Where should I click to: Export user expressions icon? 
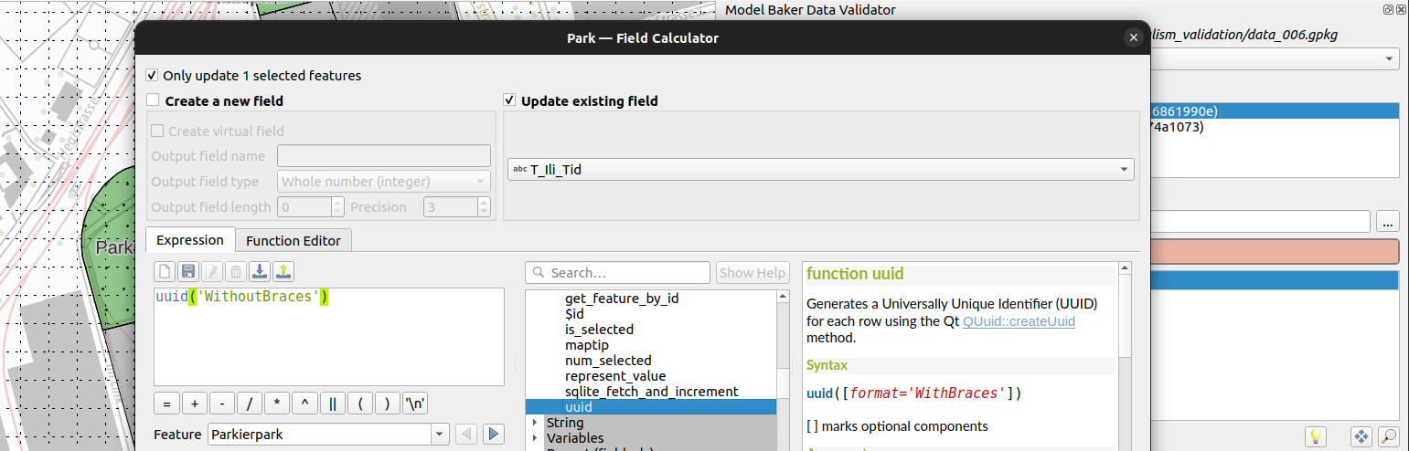tap(283, 271)
